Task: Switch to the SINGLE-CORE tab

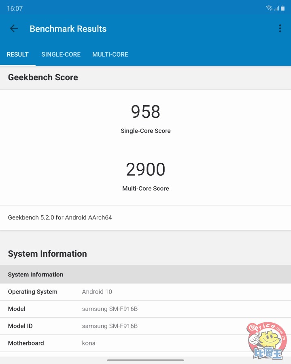Action: pyautogui.click(x=61, y=54)
